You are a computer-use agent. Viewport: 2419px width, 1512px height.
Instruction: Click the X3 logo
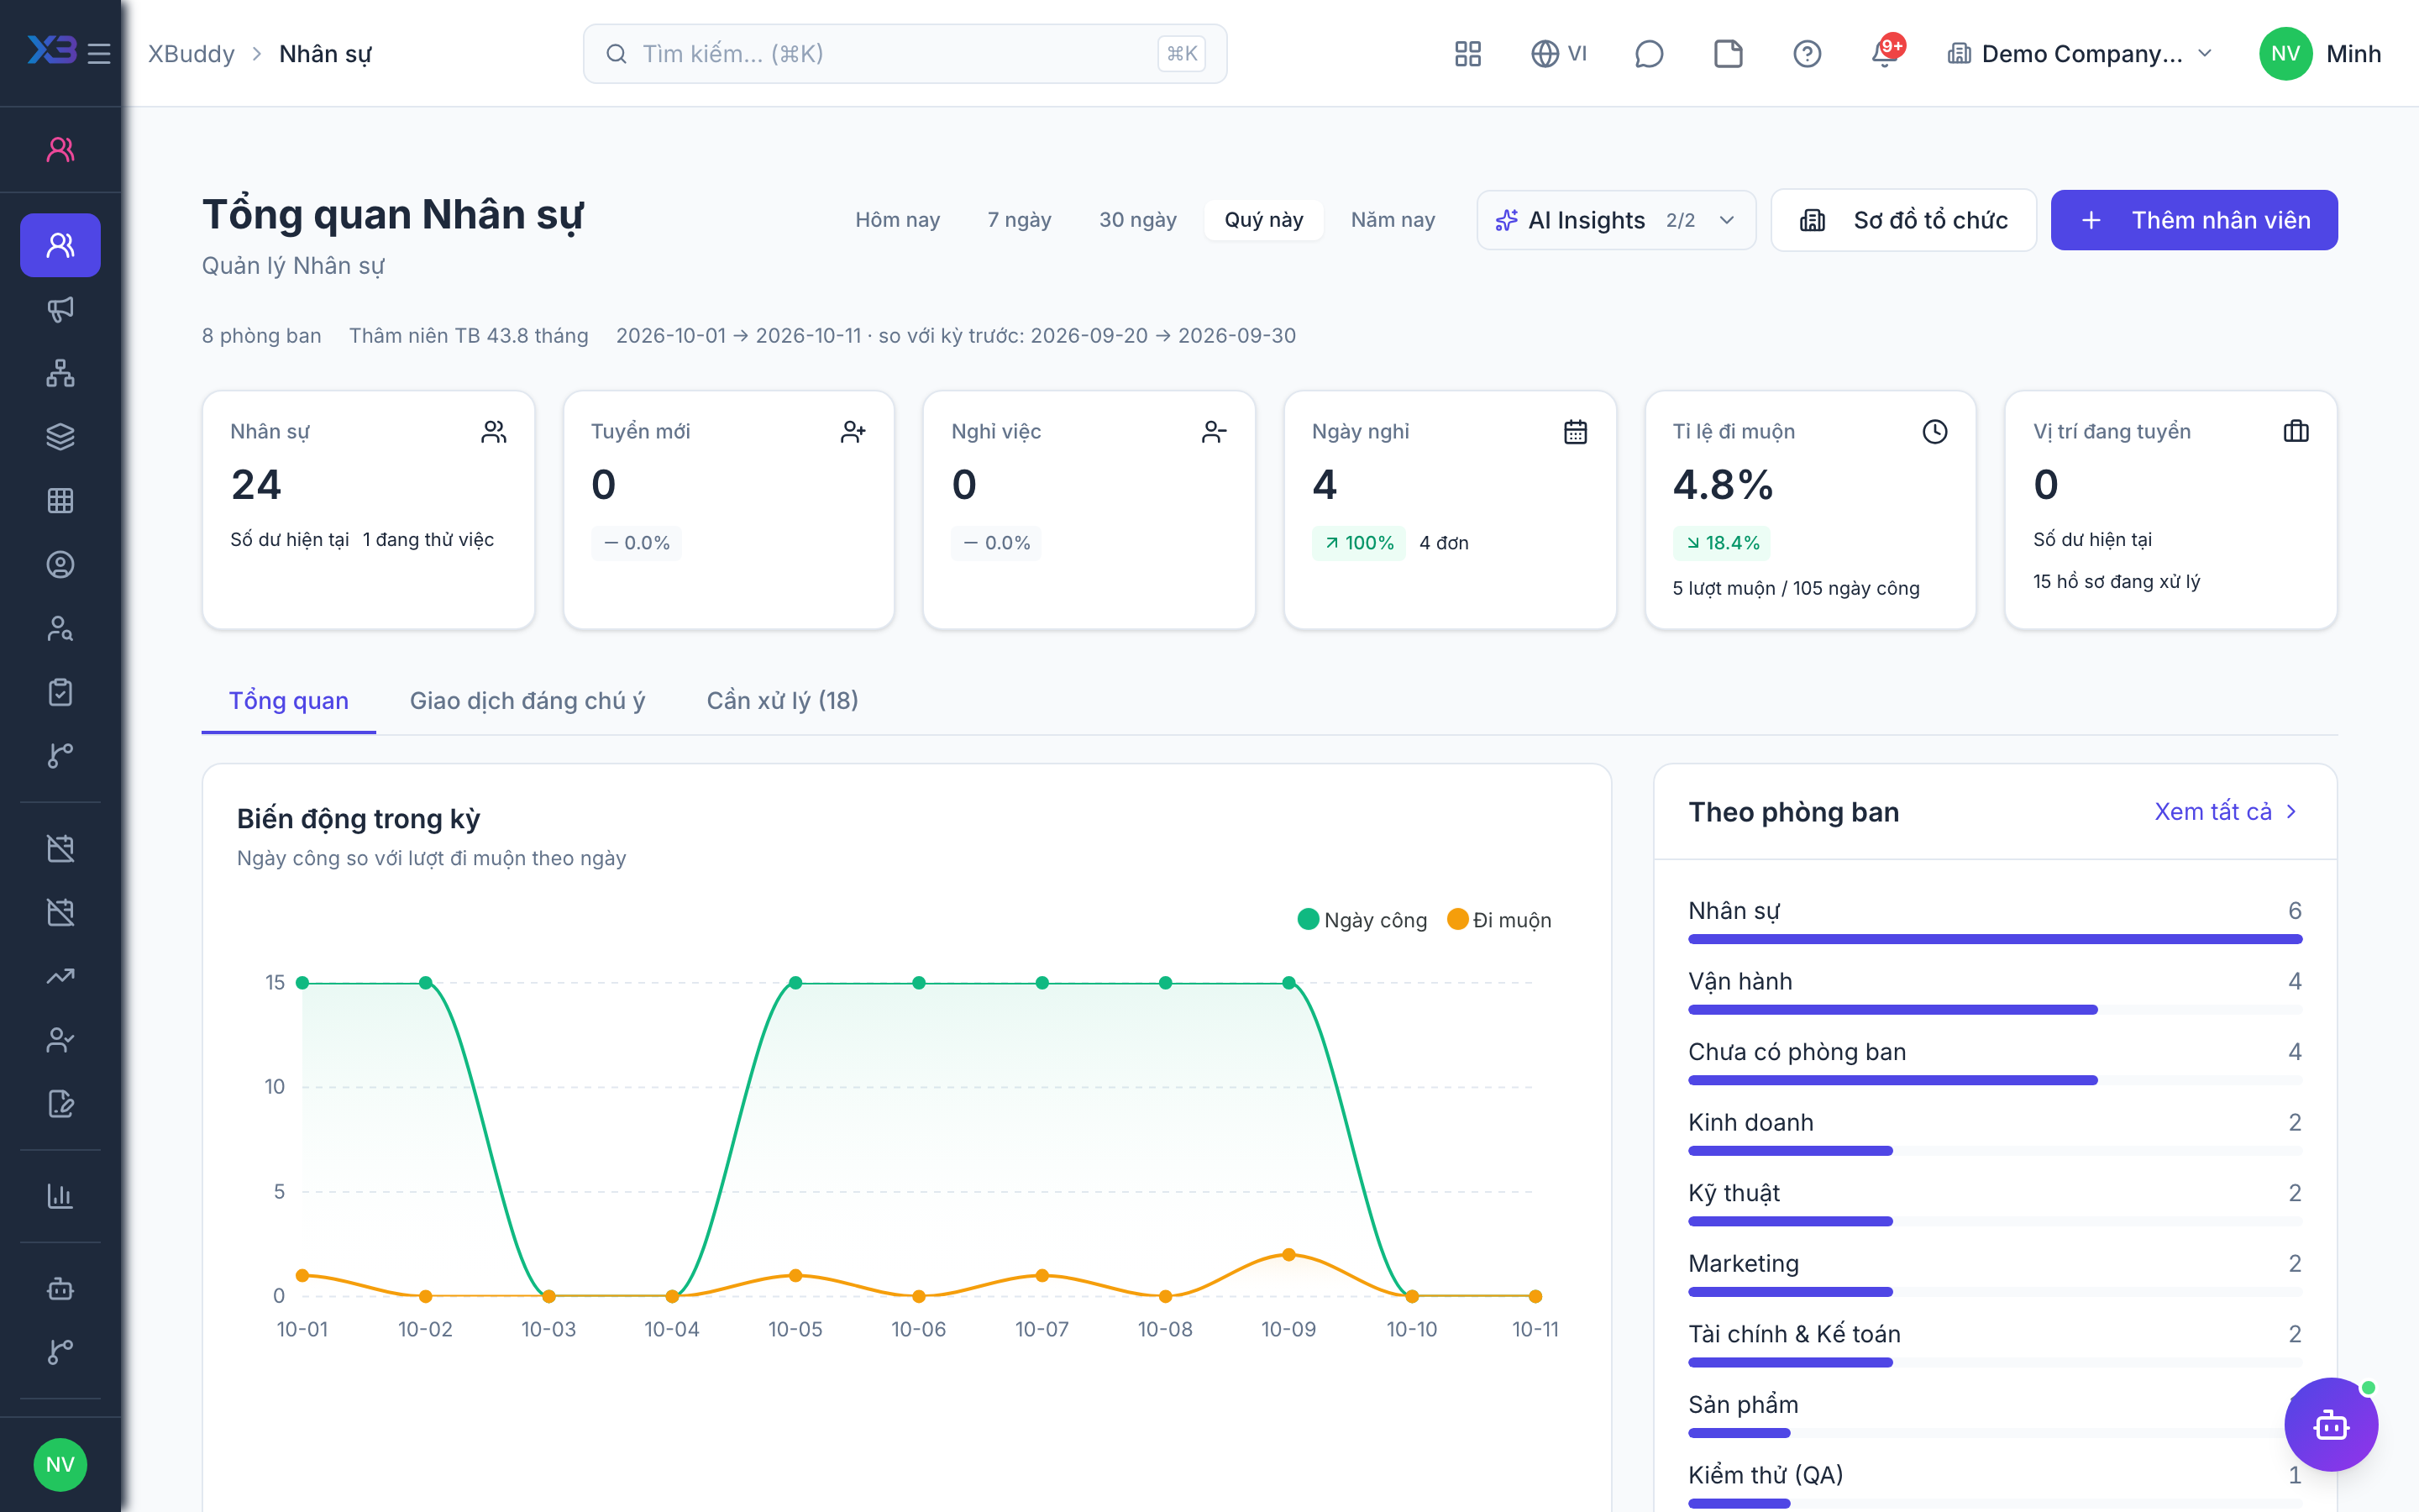(x=50, y=50)
